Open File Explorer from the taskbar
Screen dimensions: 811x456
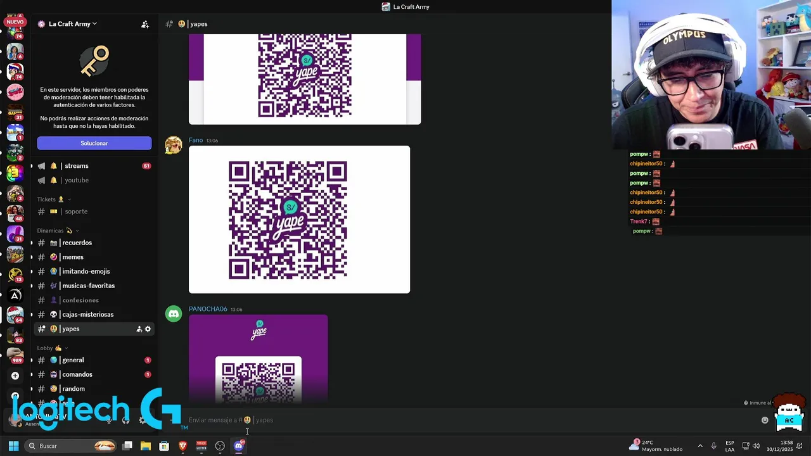(x=146, y=446)
